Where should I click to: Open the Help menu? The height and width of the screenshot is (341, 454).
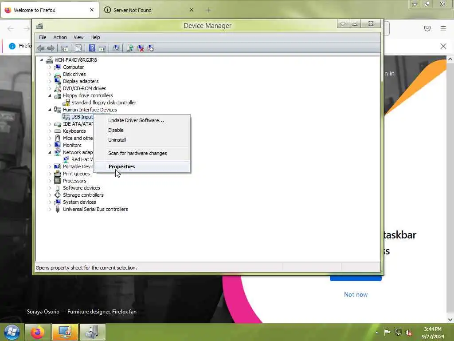[x=95, y=37]
